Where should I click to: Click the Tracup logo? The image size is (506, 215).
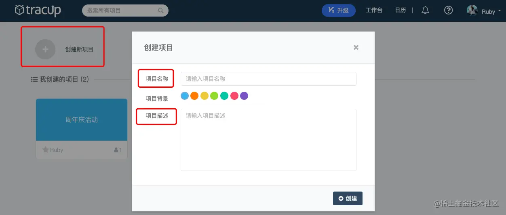tap(38, 10)
